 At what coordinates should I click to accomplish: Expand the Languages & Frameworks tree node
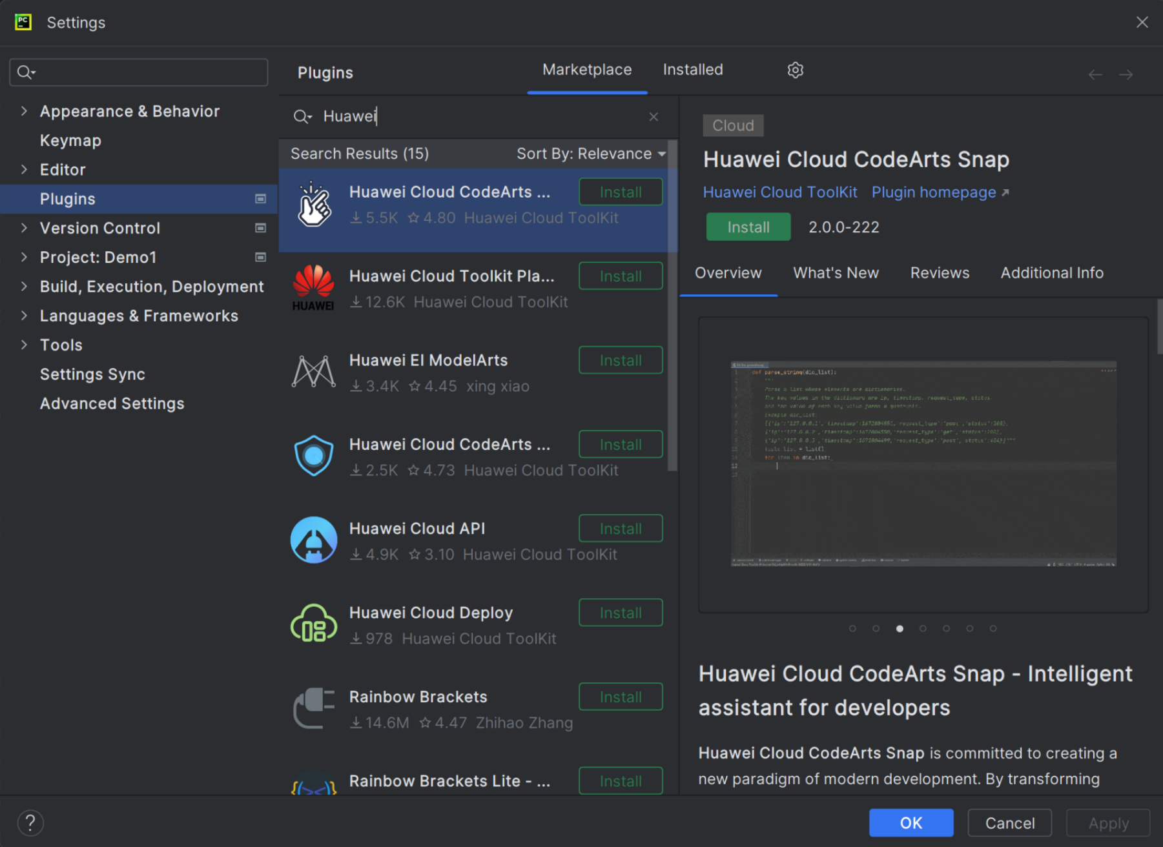click(24, 316)
